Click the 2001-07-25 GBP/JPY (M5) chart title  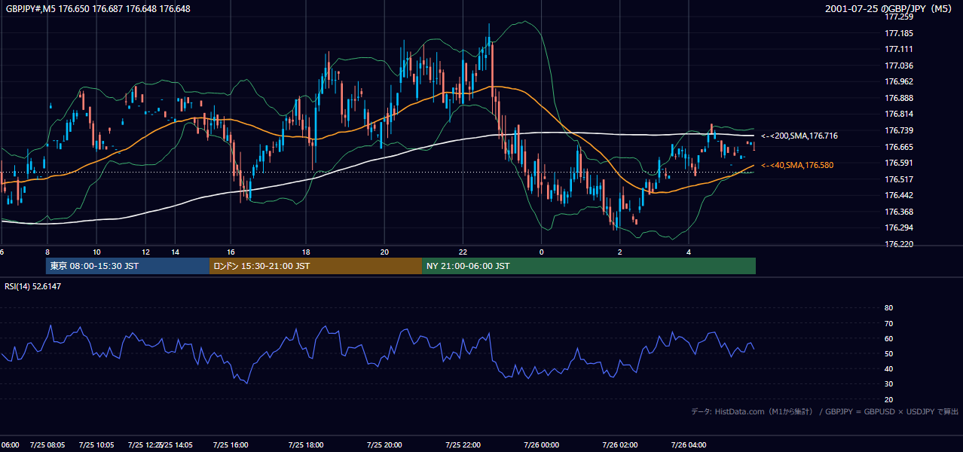(x=890, y=8)
